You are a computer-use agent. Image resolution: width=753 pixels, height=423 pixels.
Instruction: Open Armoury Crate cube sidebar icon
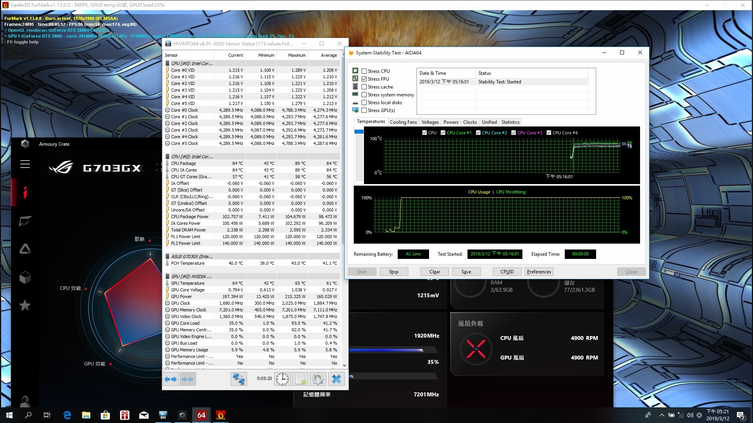[x=25, y=278]
